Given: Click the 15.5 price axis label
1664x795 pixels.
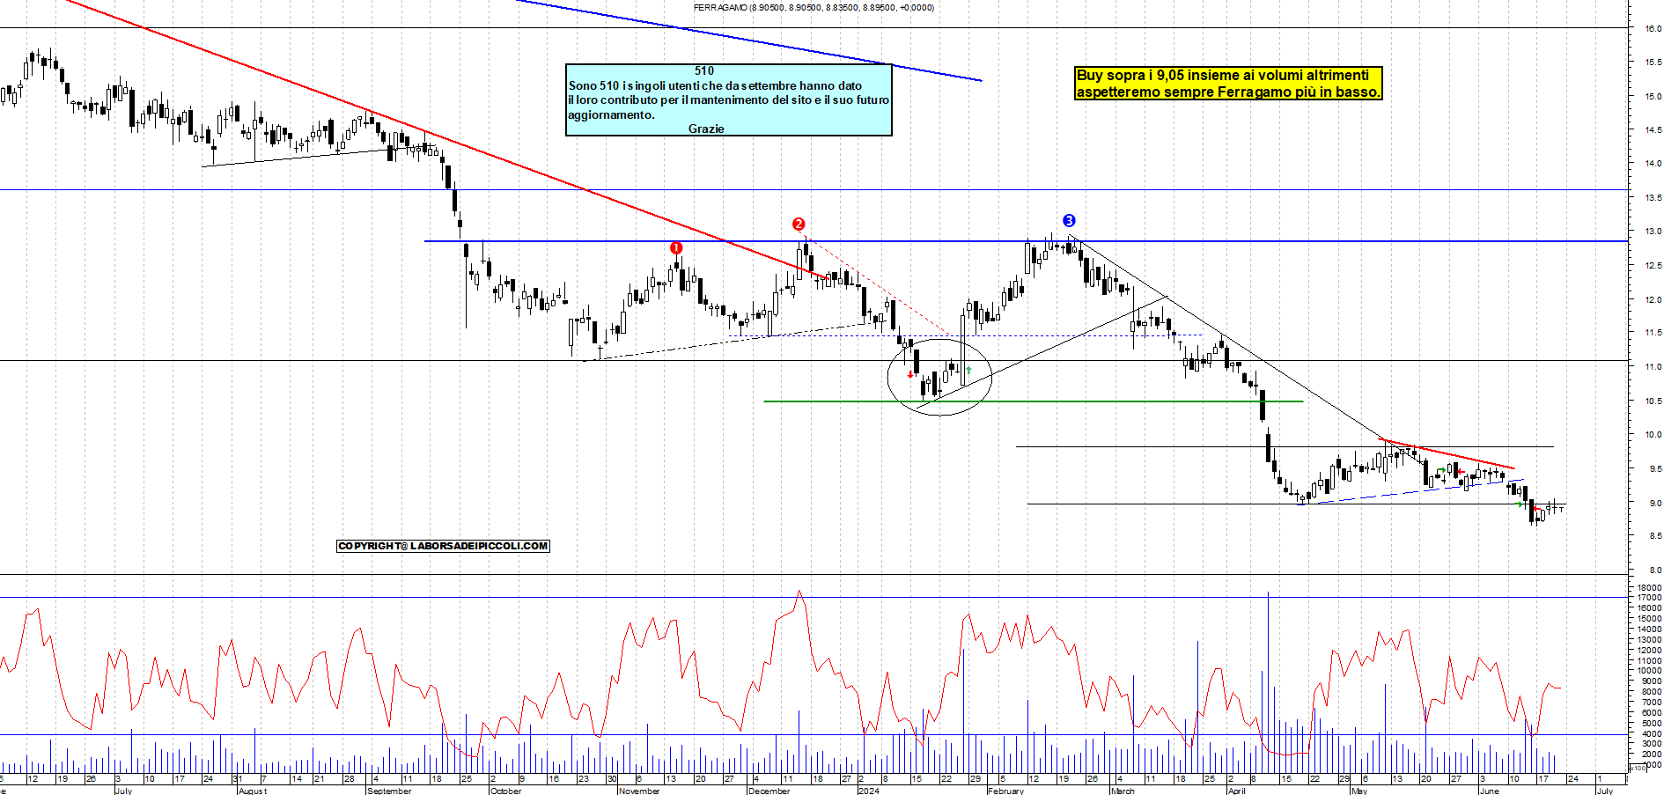Looking at the screenshot, I should tap(1653, 63).
